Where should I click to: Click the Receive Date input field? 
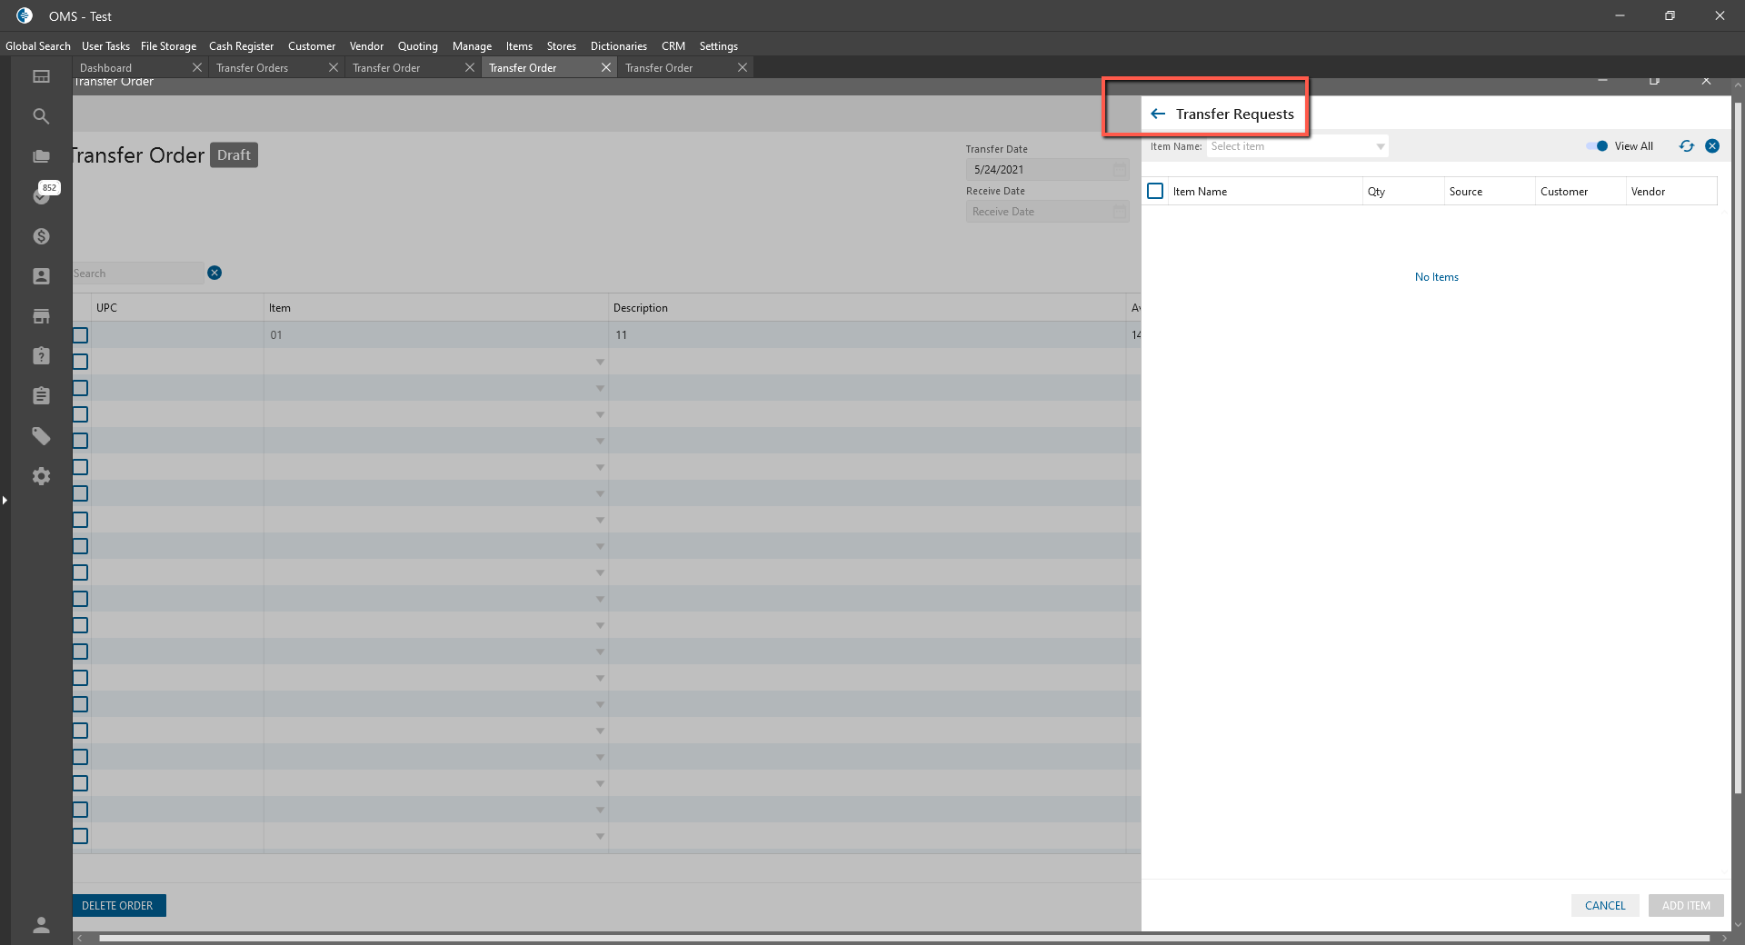(x=1047, y=212)
